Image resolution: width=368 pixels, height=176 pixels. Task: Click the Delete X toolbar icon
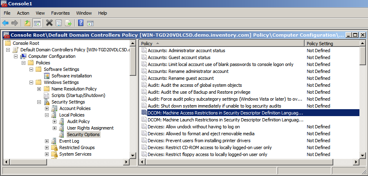[x=49, y=23]
